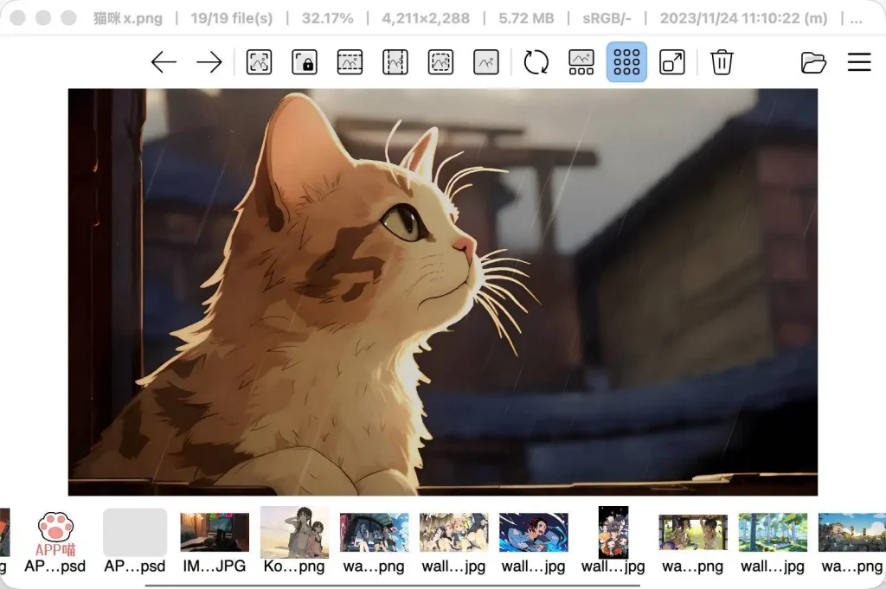
Task: Open the blank gray psd thumbnail
Action: coord(135,533)
